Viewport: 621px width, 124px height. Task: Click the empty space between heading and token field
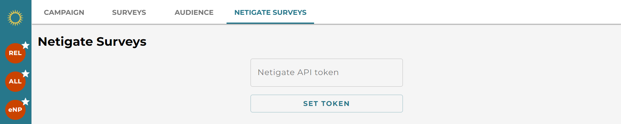pyautogui.click(x=326, y=53)
